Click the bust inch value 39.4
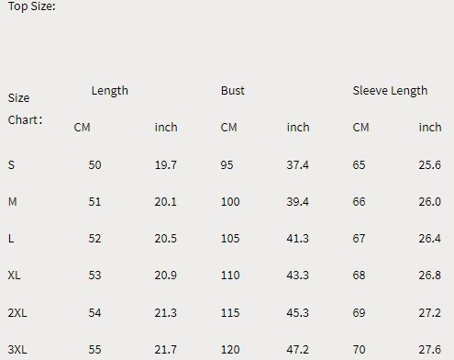This screenshot has height=360, width=454. 298,202
